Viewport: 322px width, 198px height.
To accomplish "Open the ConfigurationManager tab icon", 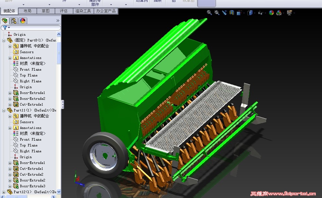I will click(14, 21).
